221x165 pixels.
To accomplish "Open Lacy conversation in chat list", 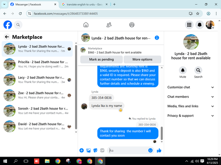I will pyautogui.click(x=37, y=80).
